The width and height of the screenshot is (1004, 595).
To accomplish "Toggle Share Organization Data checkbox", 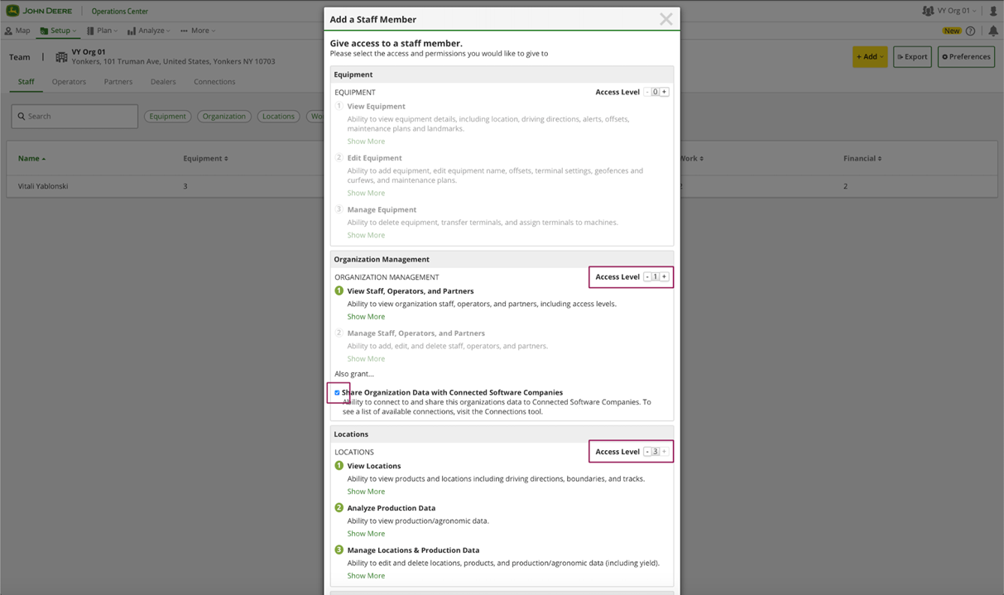I will click(x=337, y=392).
